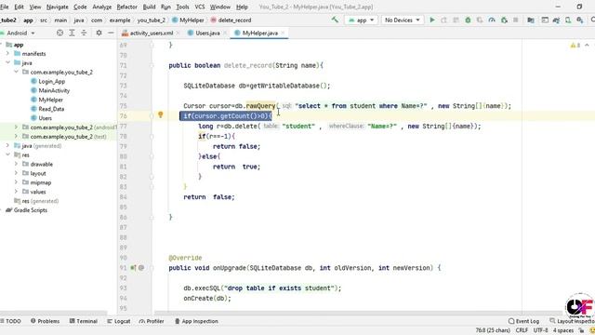This screenshot has width=595, height=335.
Task: Expand the androidTest package node
Action: click(x=16, y=127)
